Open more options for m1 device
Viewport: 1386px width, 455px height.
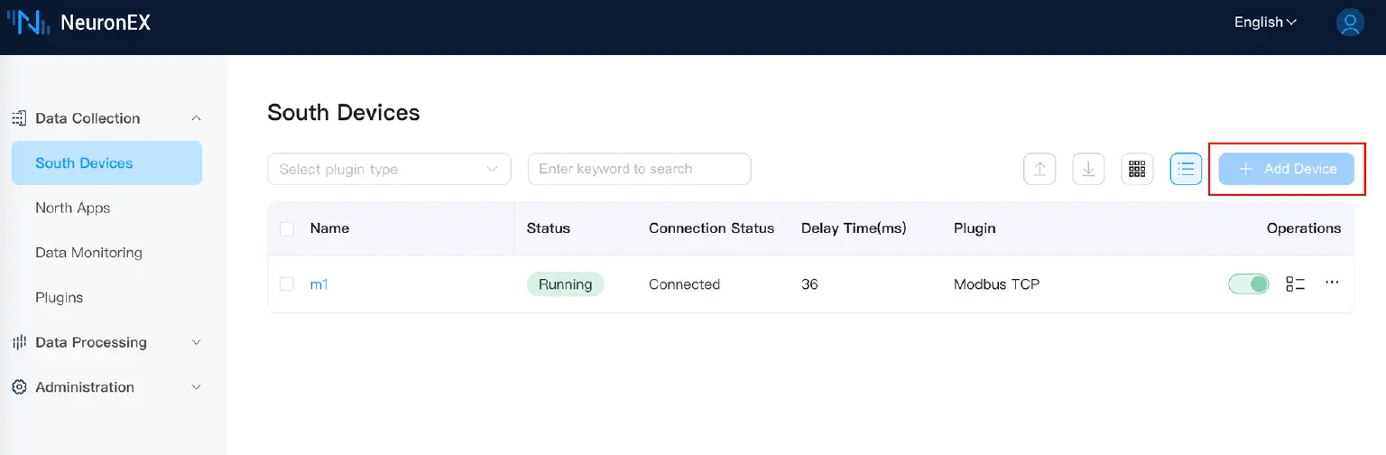point(1332,283)
